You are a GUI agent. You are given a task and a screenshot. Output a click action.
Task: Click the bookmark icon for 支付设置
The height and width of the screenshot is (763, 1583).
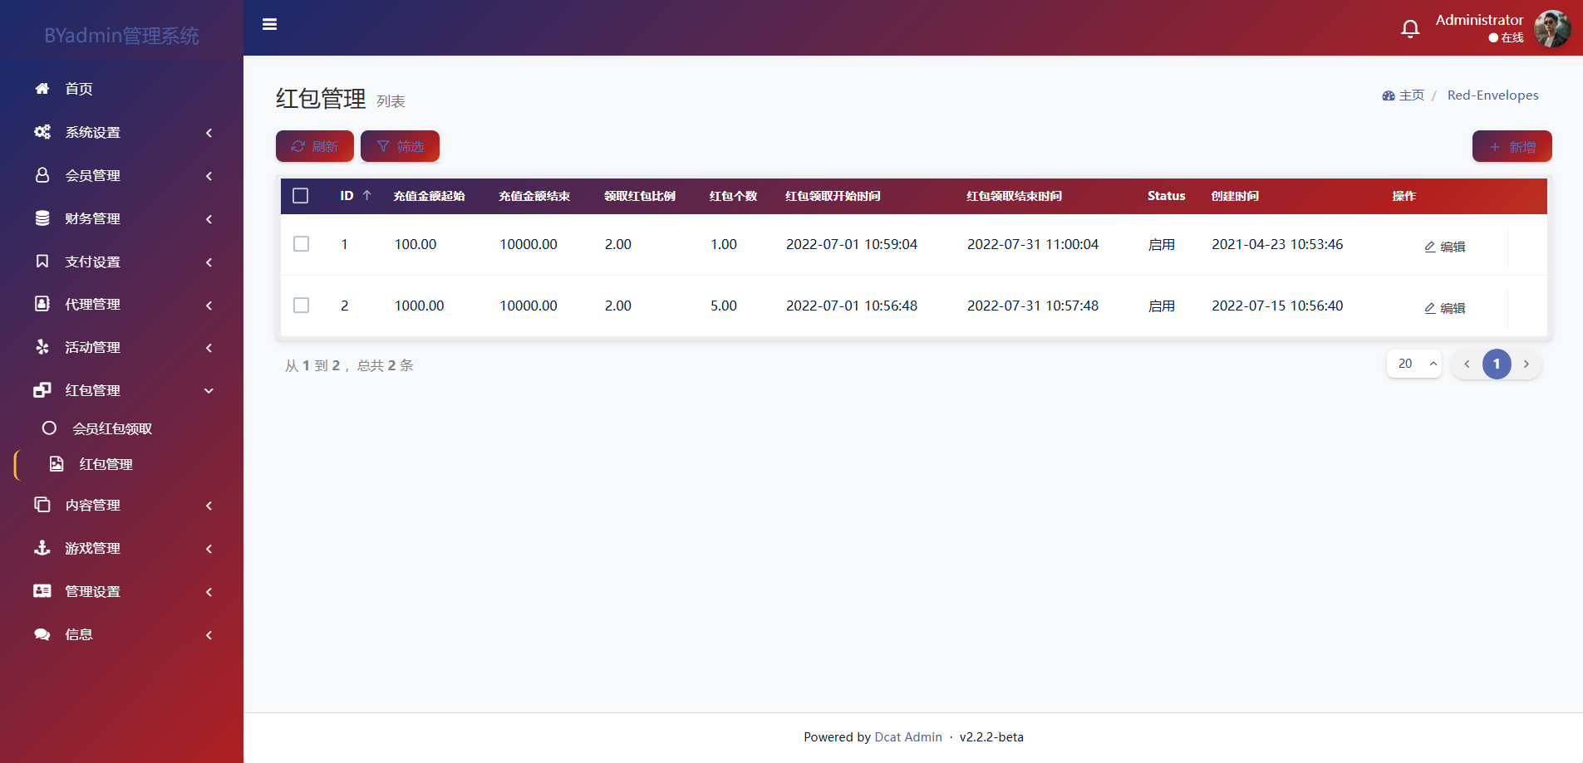click(42, 261)
